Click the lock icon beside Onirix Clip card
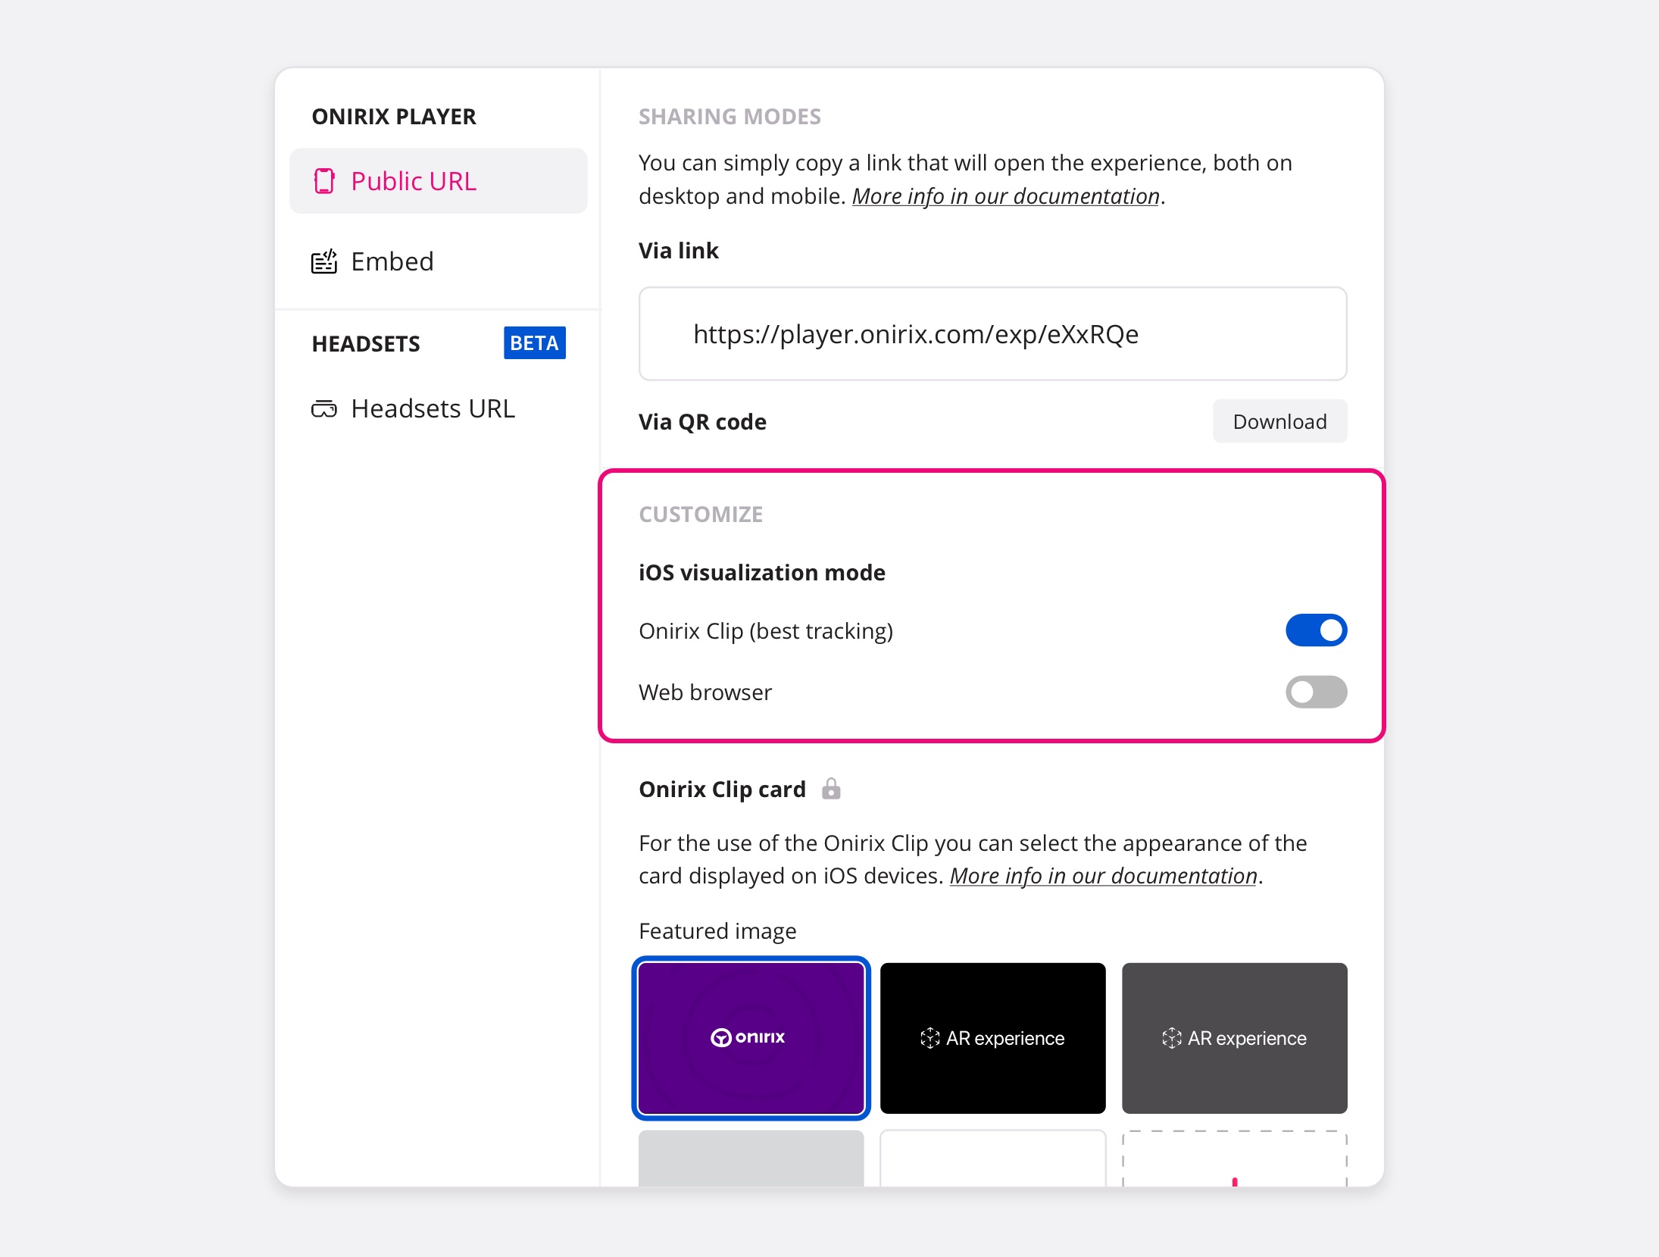 (x=831, y=789)
